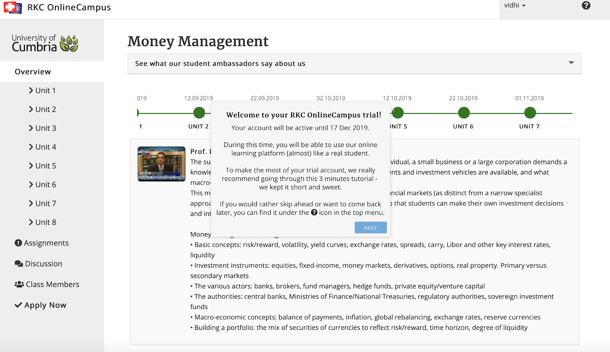Click the bullet starting 'Macro-economic concepts'
610x352 pixels.
pos(366,317)
